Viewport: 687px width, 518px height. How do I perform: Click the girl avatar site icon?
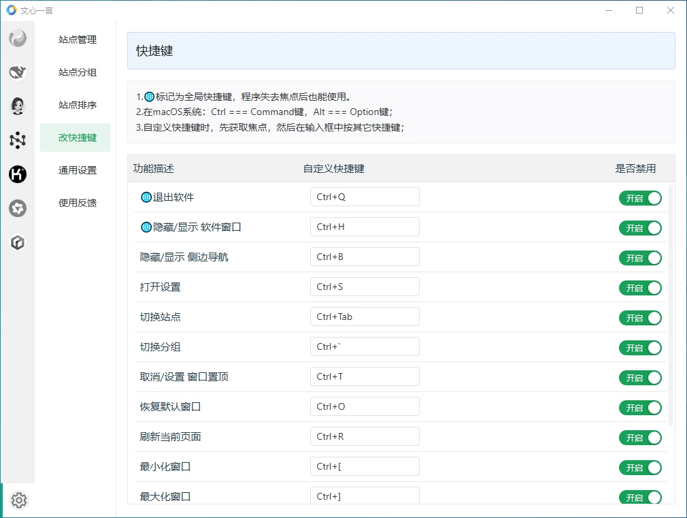(x=18, y=106)
